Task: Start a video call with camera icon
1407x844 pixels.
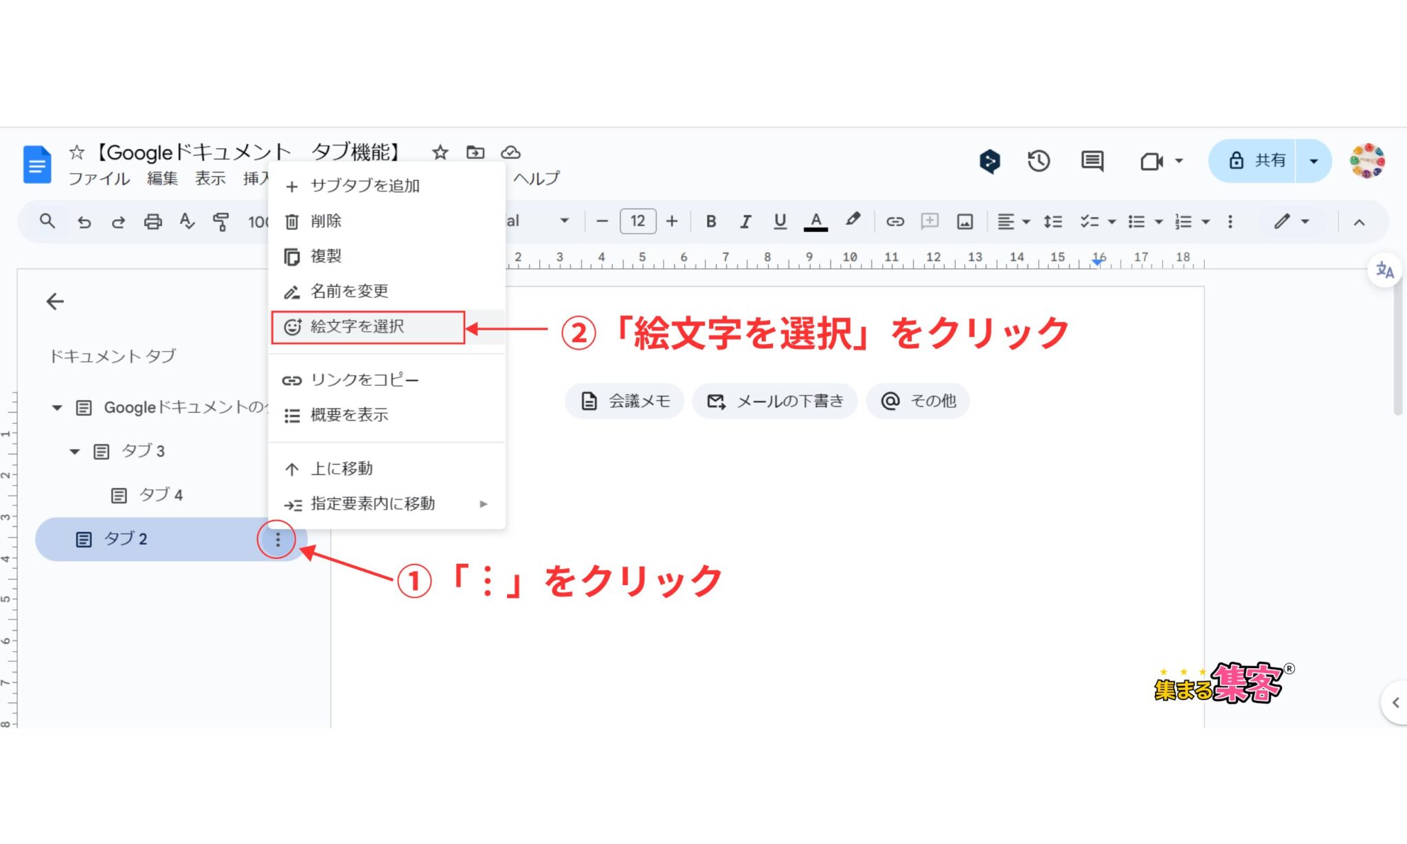Action: 1151,161
